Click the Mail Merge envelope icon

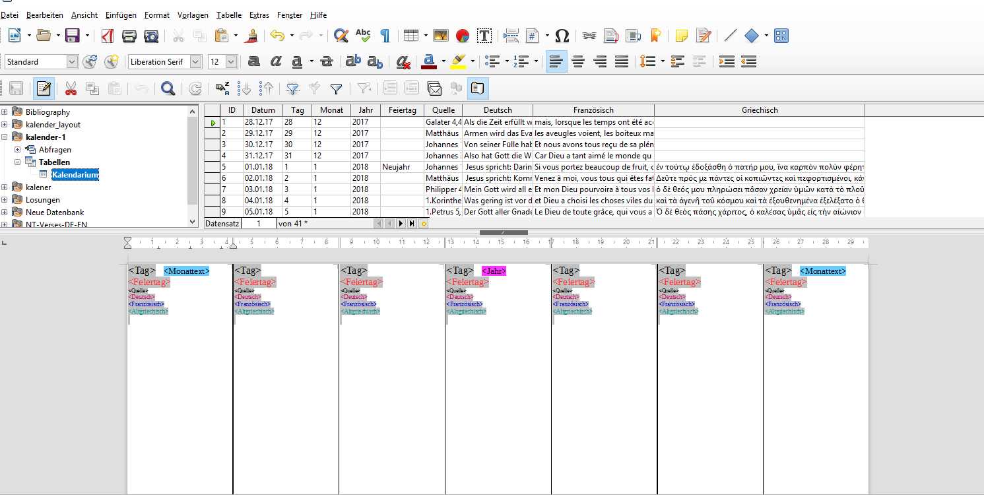(x=434, y=88)
